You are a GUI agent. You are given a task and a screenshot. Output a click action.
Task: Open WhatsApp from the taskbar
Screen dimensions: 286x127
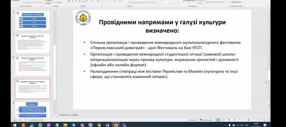coord(40,125)
